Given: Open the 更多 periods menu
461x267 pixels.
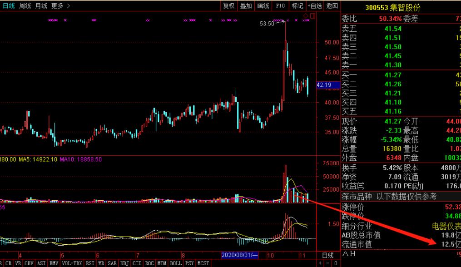Looking at the screenshot, I should [x=57, y=5].
